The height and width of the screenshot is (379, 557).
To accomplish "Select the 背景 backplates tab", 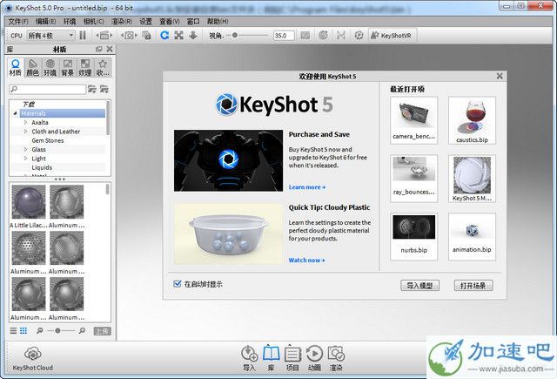I will click(x=68, y=68).
